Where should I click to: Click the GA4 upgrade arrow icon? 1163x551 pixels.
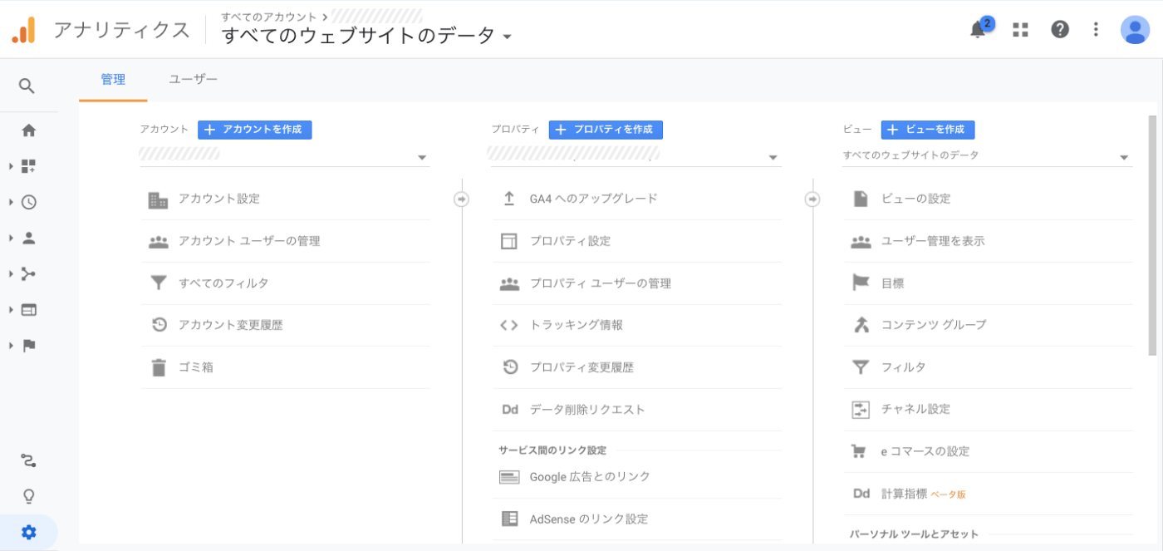click(509, 199)
